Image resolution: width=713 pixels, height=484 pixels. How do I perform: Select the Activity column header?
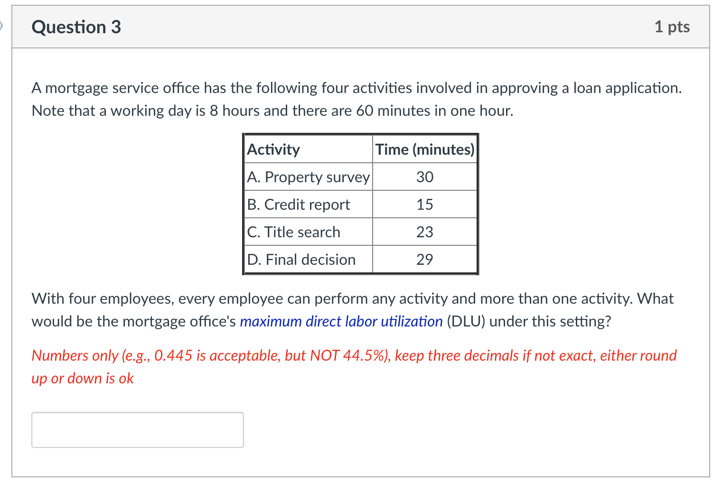point(273,149)
